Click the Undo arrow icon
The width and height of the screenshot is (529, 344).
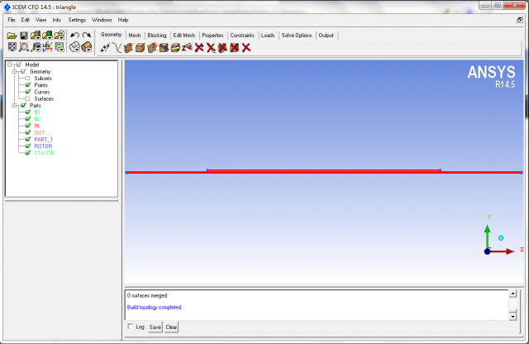pos(74,36)
